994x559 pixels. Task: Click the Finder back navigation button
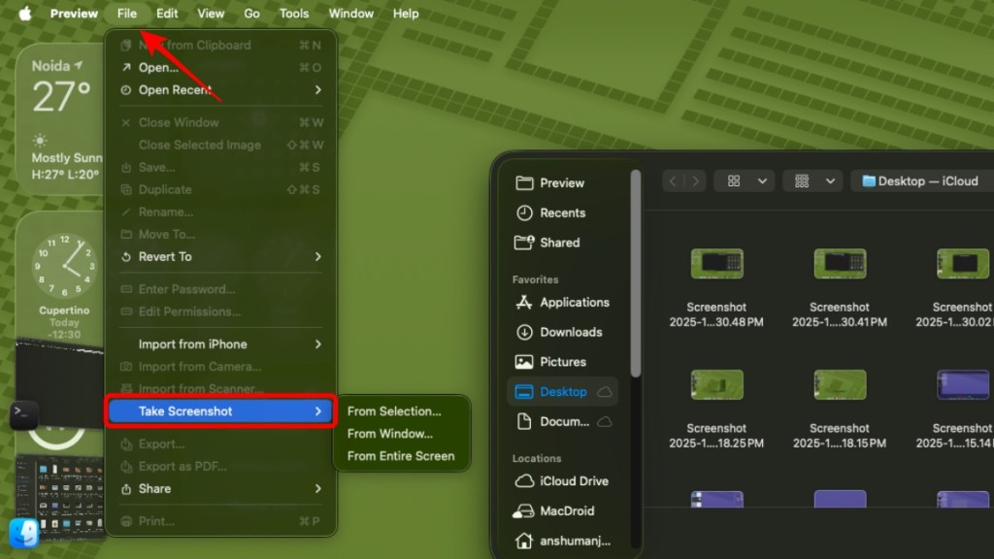pyautogui.click(x=674, y=181)
